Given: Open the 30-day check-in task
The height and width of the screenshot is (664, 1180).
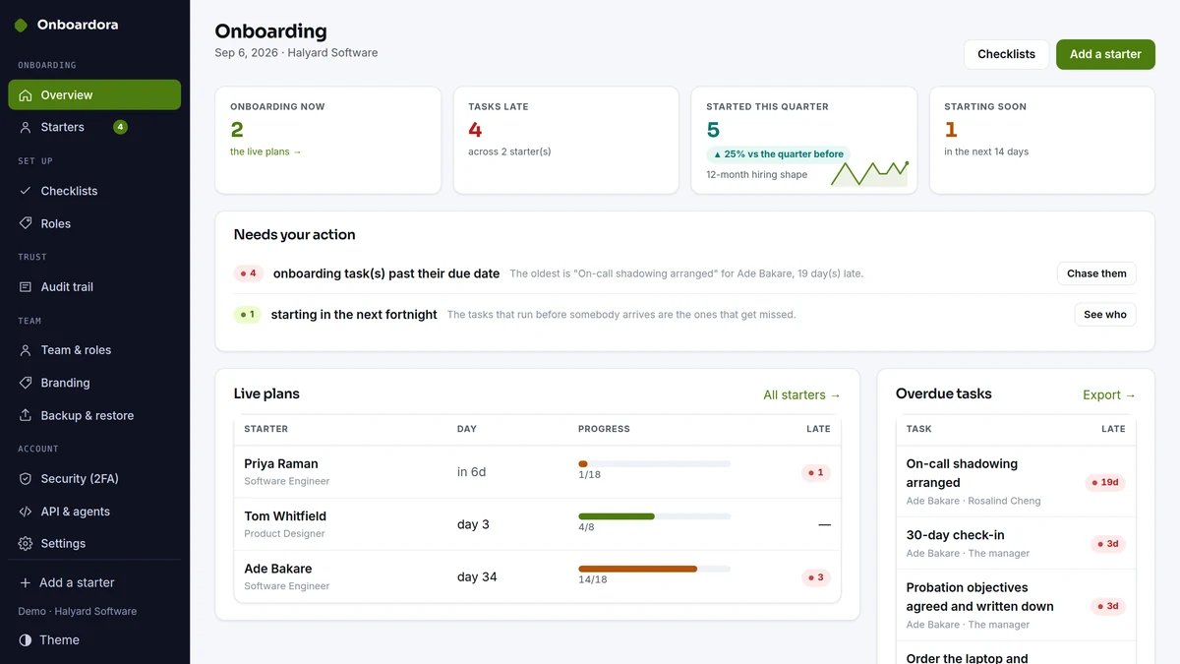Looking at the screenshot, I should (955, 535).
